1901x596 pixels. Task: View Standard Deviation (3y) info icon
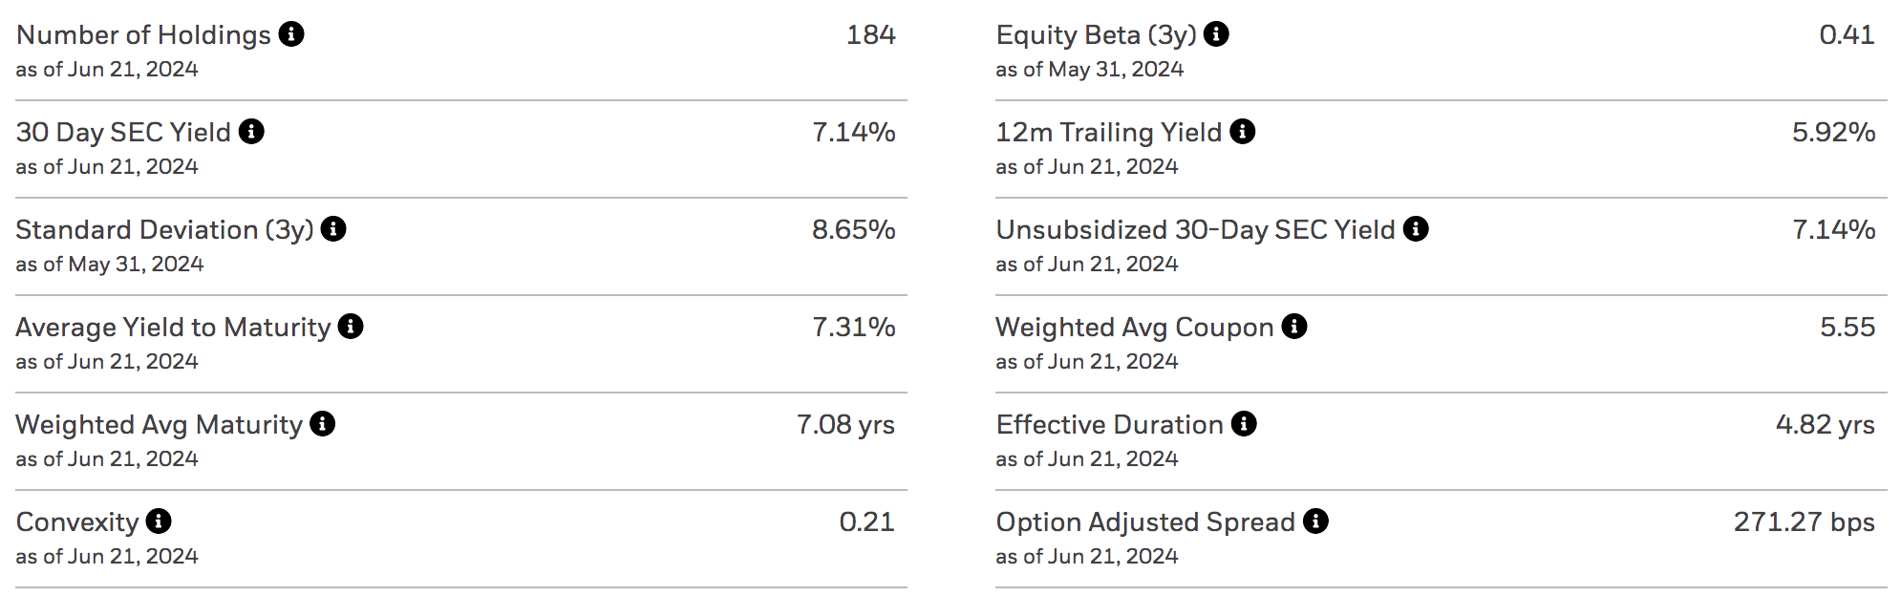tap(333, 229)
